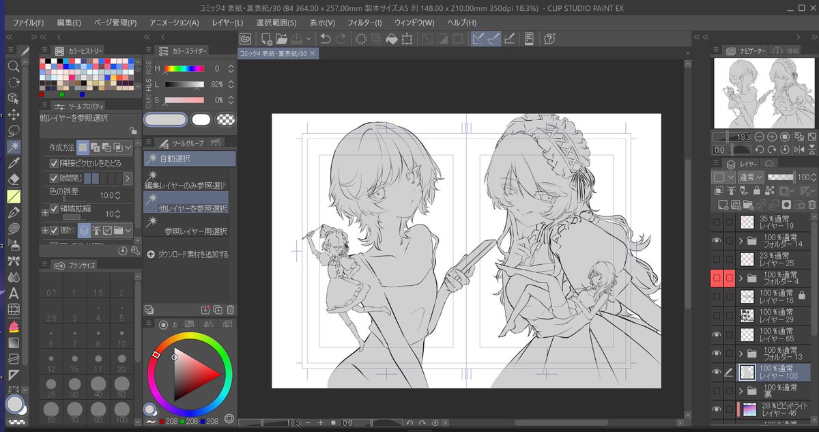Click the New document icon

[x=266, y=39]
